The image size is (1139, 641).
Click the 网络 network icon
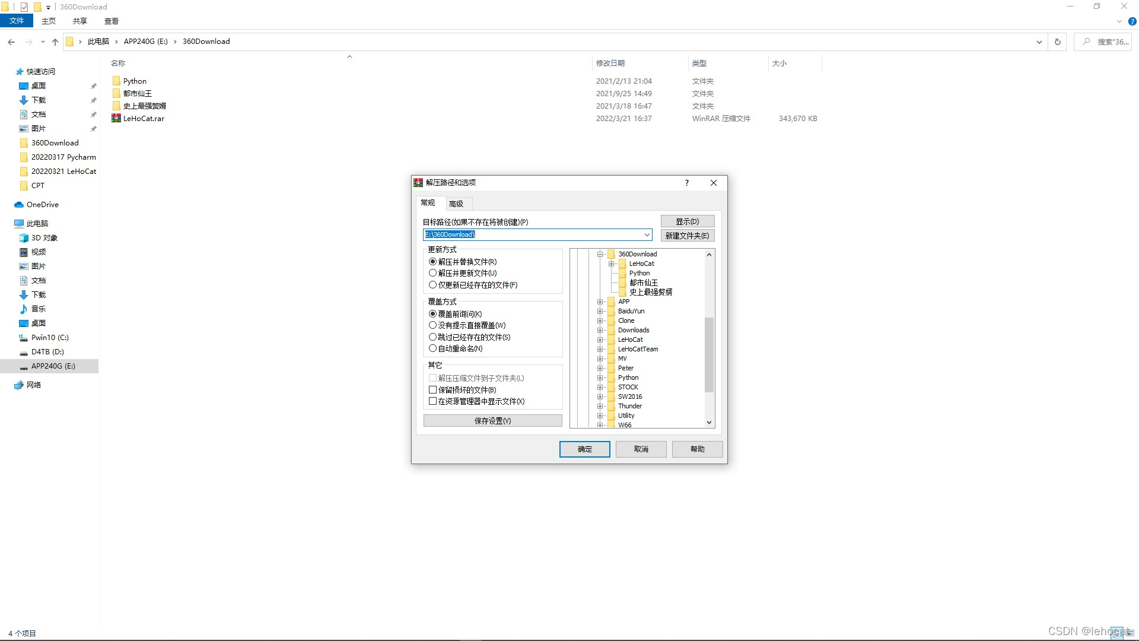click(19, 385)
